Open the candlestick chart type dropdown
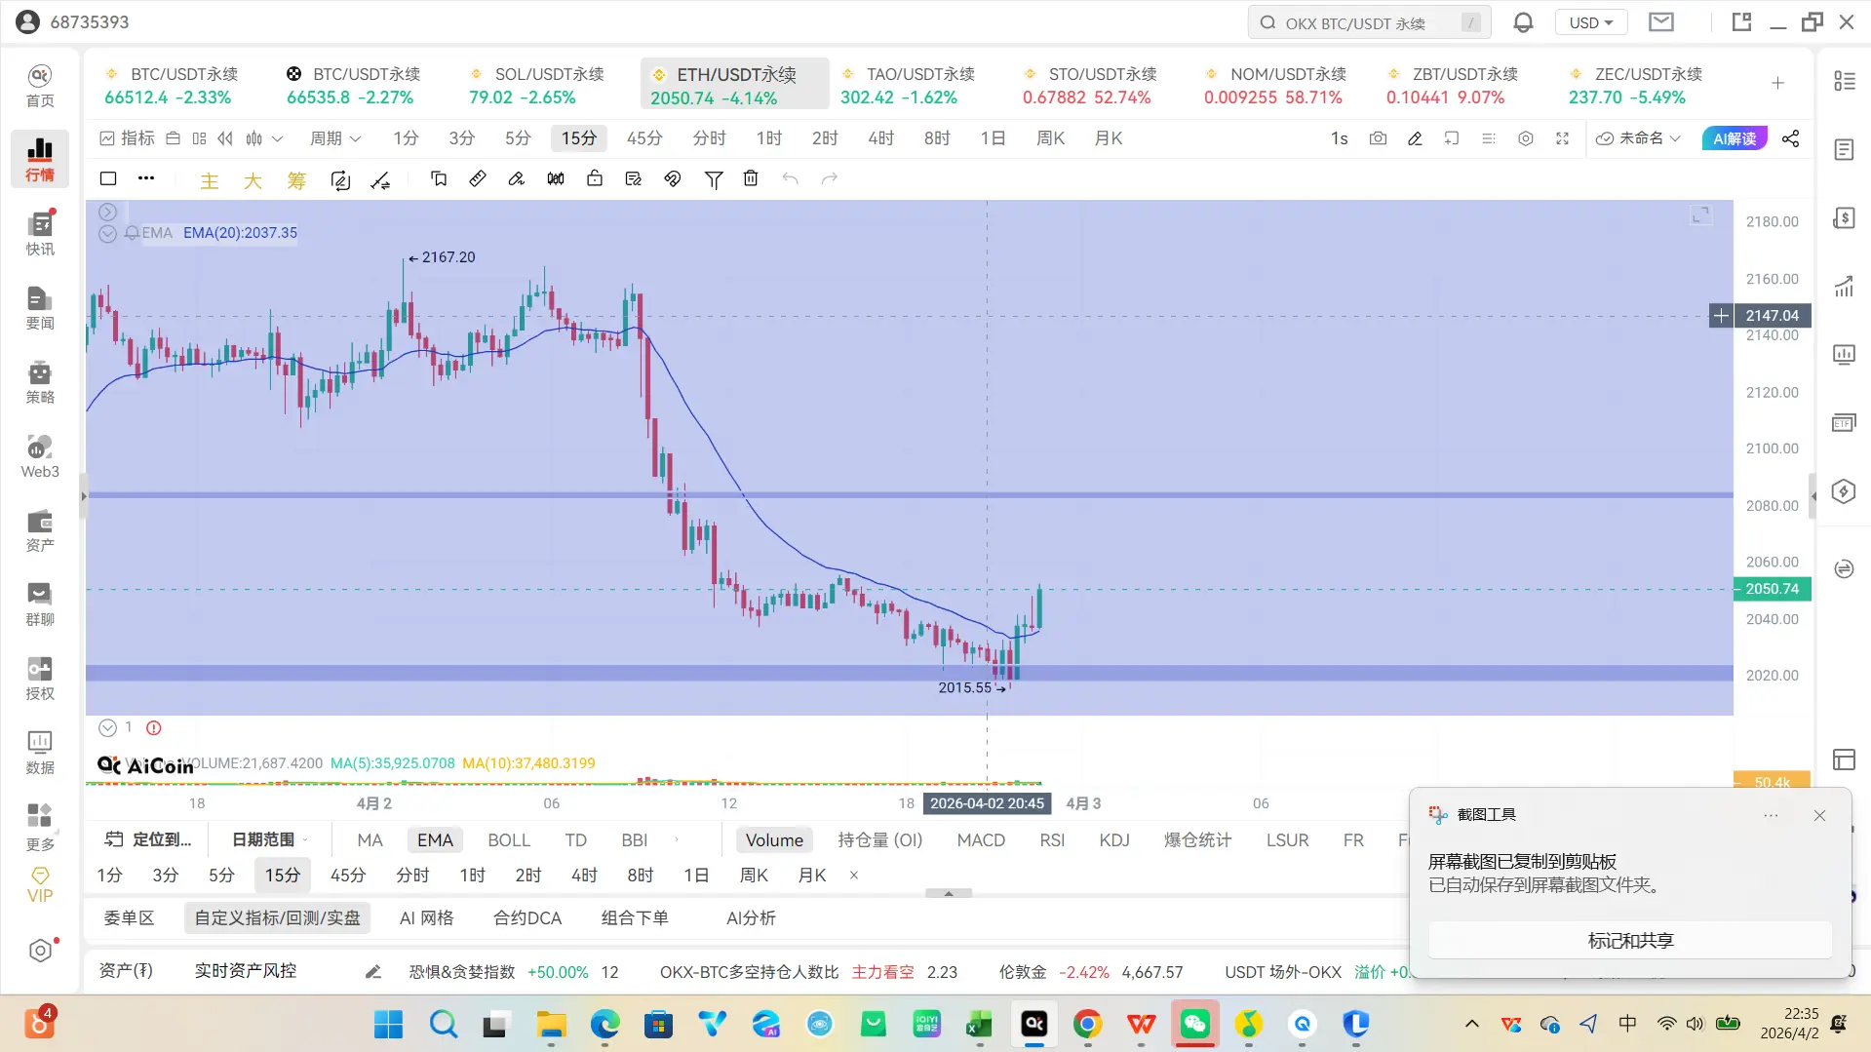Screen dimensions: 1871x1052 [264, 138]
